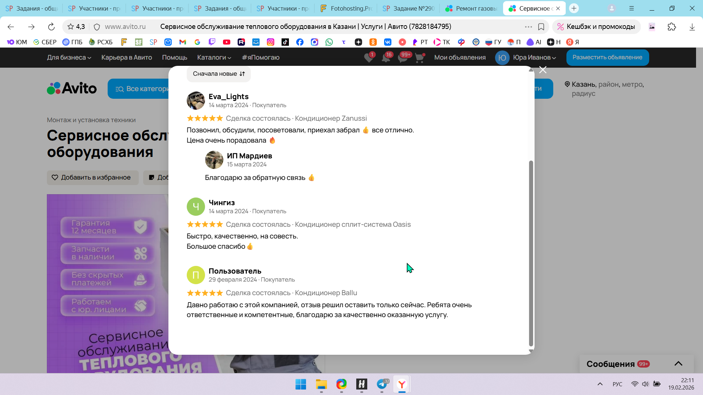Viewport: 703px width, 395px height.
Task: Expand the 'Для бизнеса' dropdown
Action: tap(69, 57)
